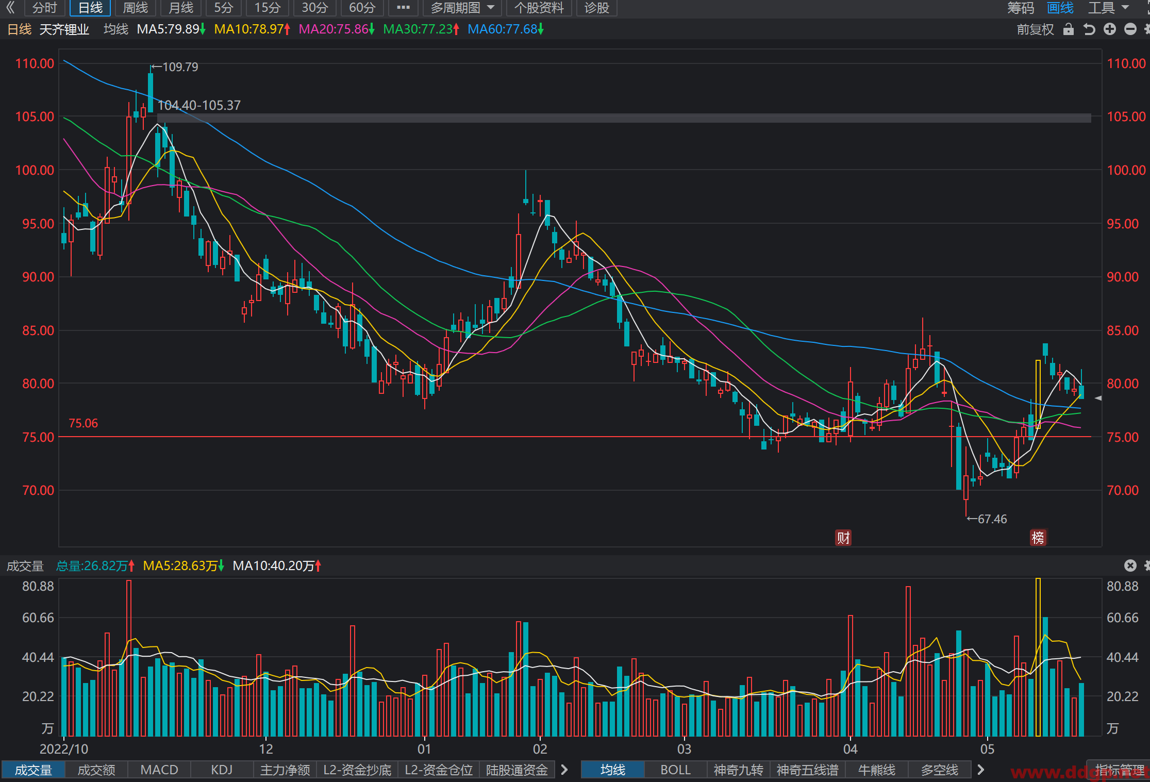Click the 财 financial report marker icon
1150x782 pixels.
pos(843,538)
